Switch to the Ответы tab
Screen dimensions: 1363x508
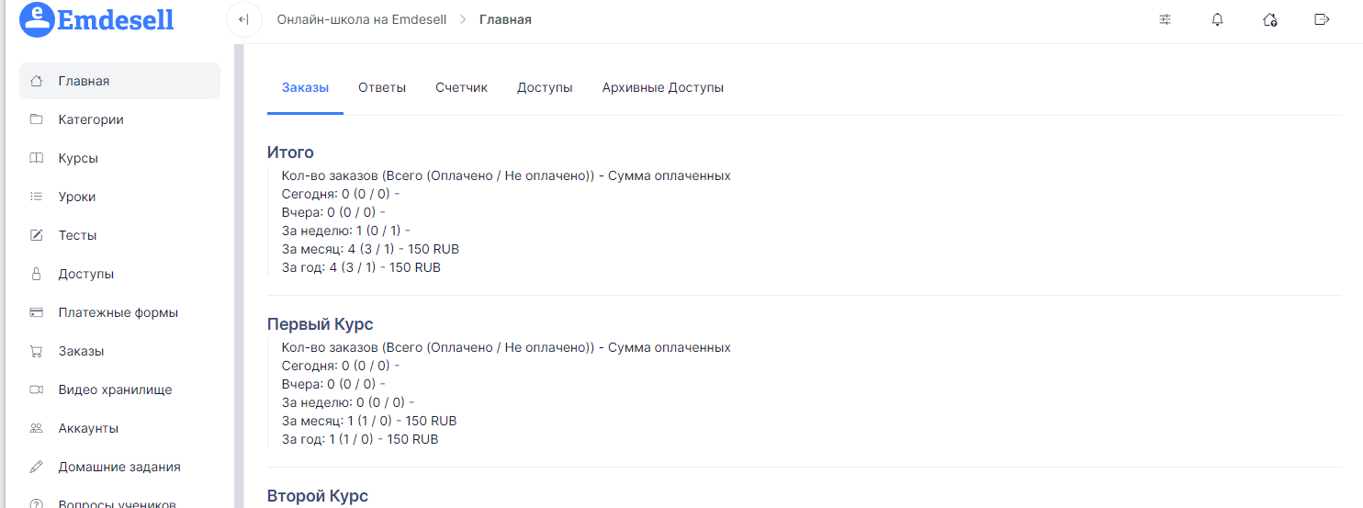[x=382, y=88]
